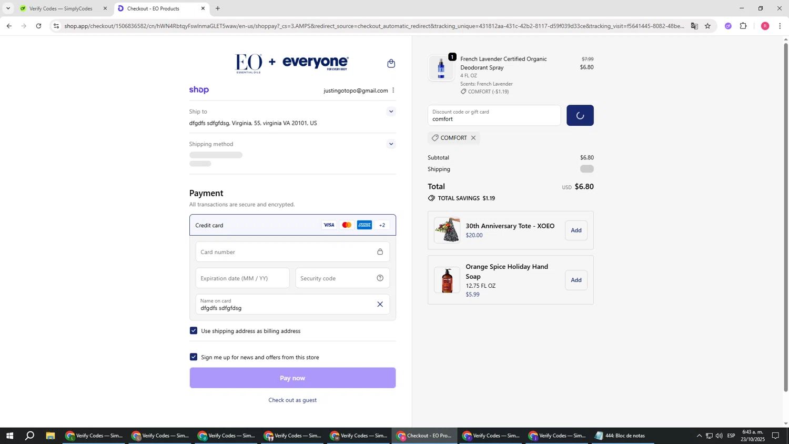Open the shopping bag cart icon
789x444 pixels.
point(391,64)
